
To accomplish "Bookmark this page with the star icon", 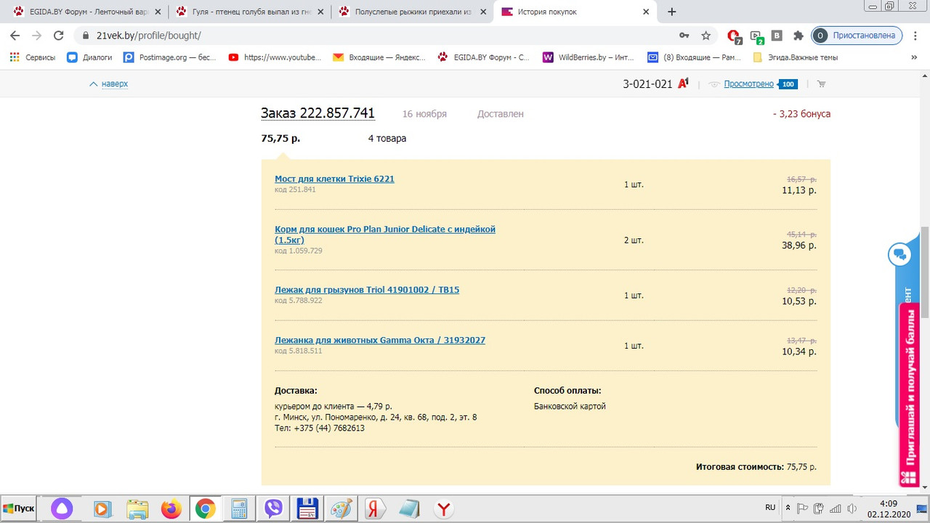I will pos(705,36).
